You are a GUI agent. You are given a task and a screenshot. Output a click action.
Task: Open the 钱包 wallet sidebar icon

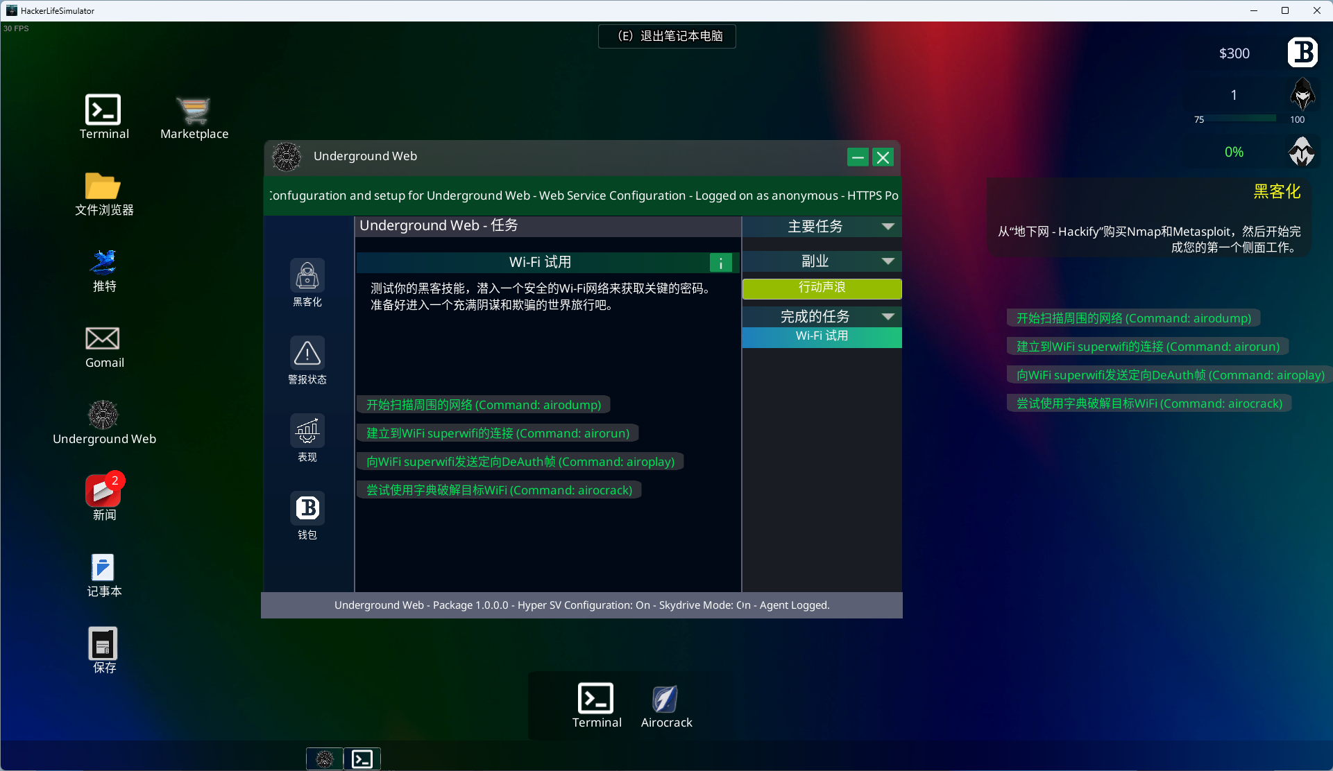click(307, 509)
